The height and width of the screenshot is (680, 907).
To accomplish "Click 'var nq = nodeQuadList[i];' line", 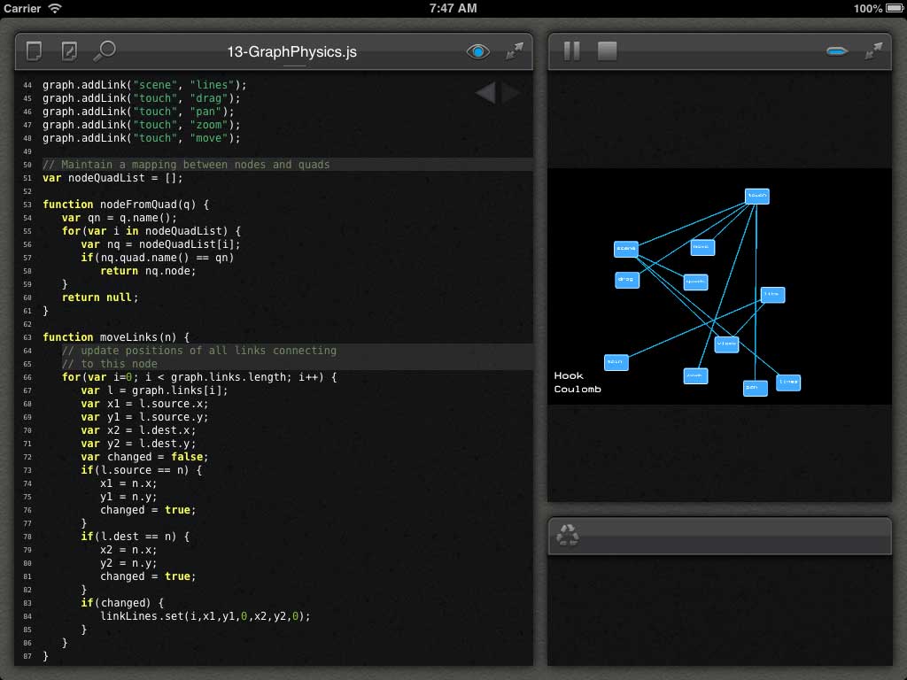I will click(161, 244).
